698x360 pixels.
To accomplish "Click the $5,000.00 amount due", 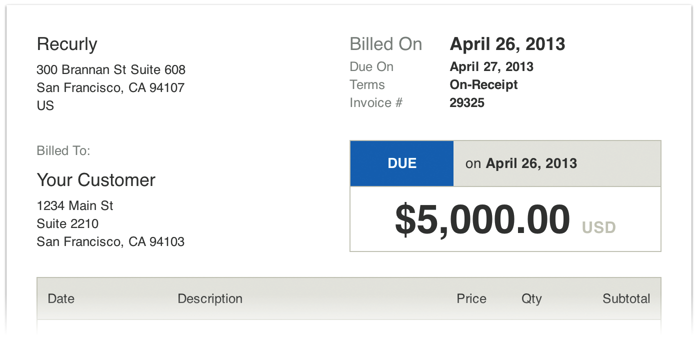I will click(482, 220).
